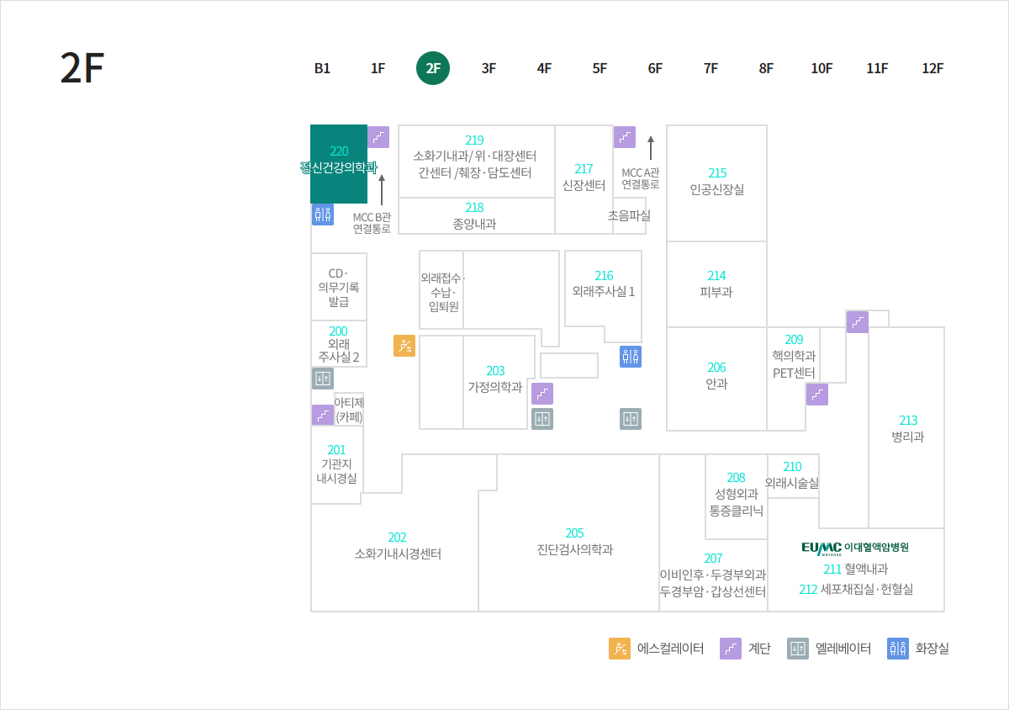Click the elevator icon below 가정의학과 stairs
This screenshot has width=1009, height=710.
[542, 418]
